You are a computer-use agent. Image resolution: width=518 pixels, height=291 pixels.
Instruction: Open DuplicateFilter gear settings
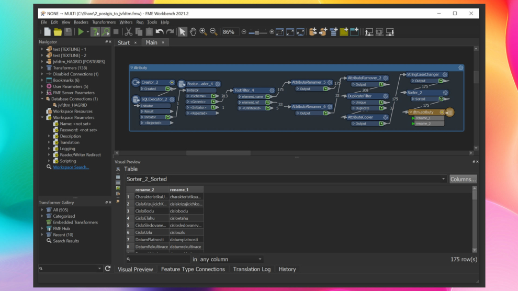click(x=385, y=96)
